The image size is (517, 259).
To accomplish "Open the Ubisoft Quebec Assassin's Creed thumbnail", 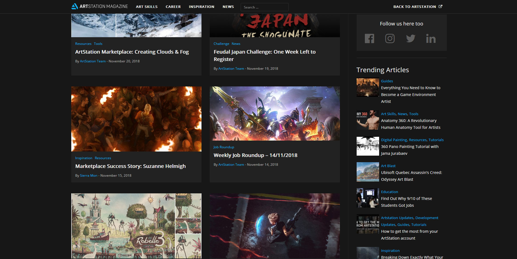I will point(368,172).
